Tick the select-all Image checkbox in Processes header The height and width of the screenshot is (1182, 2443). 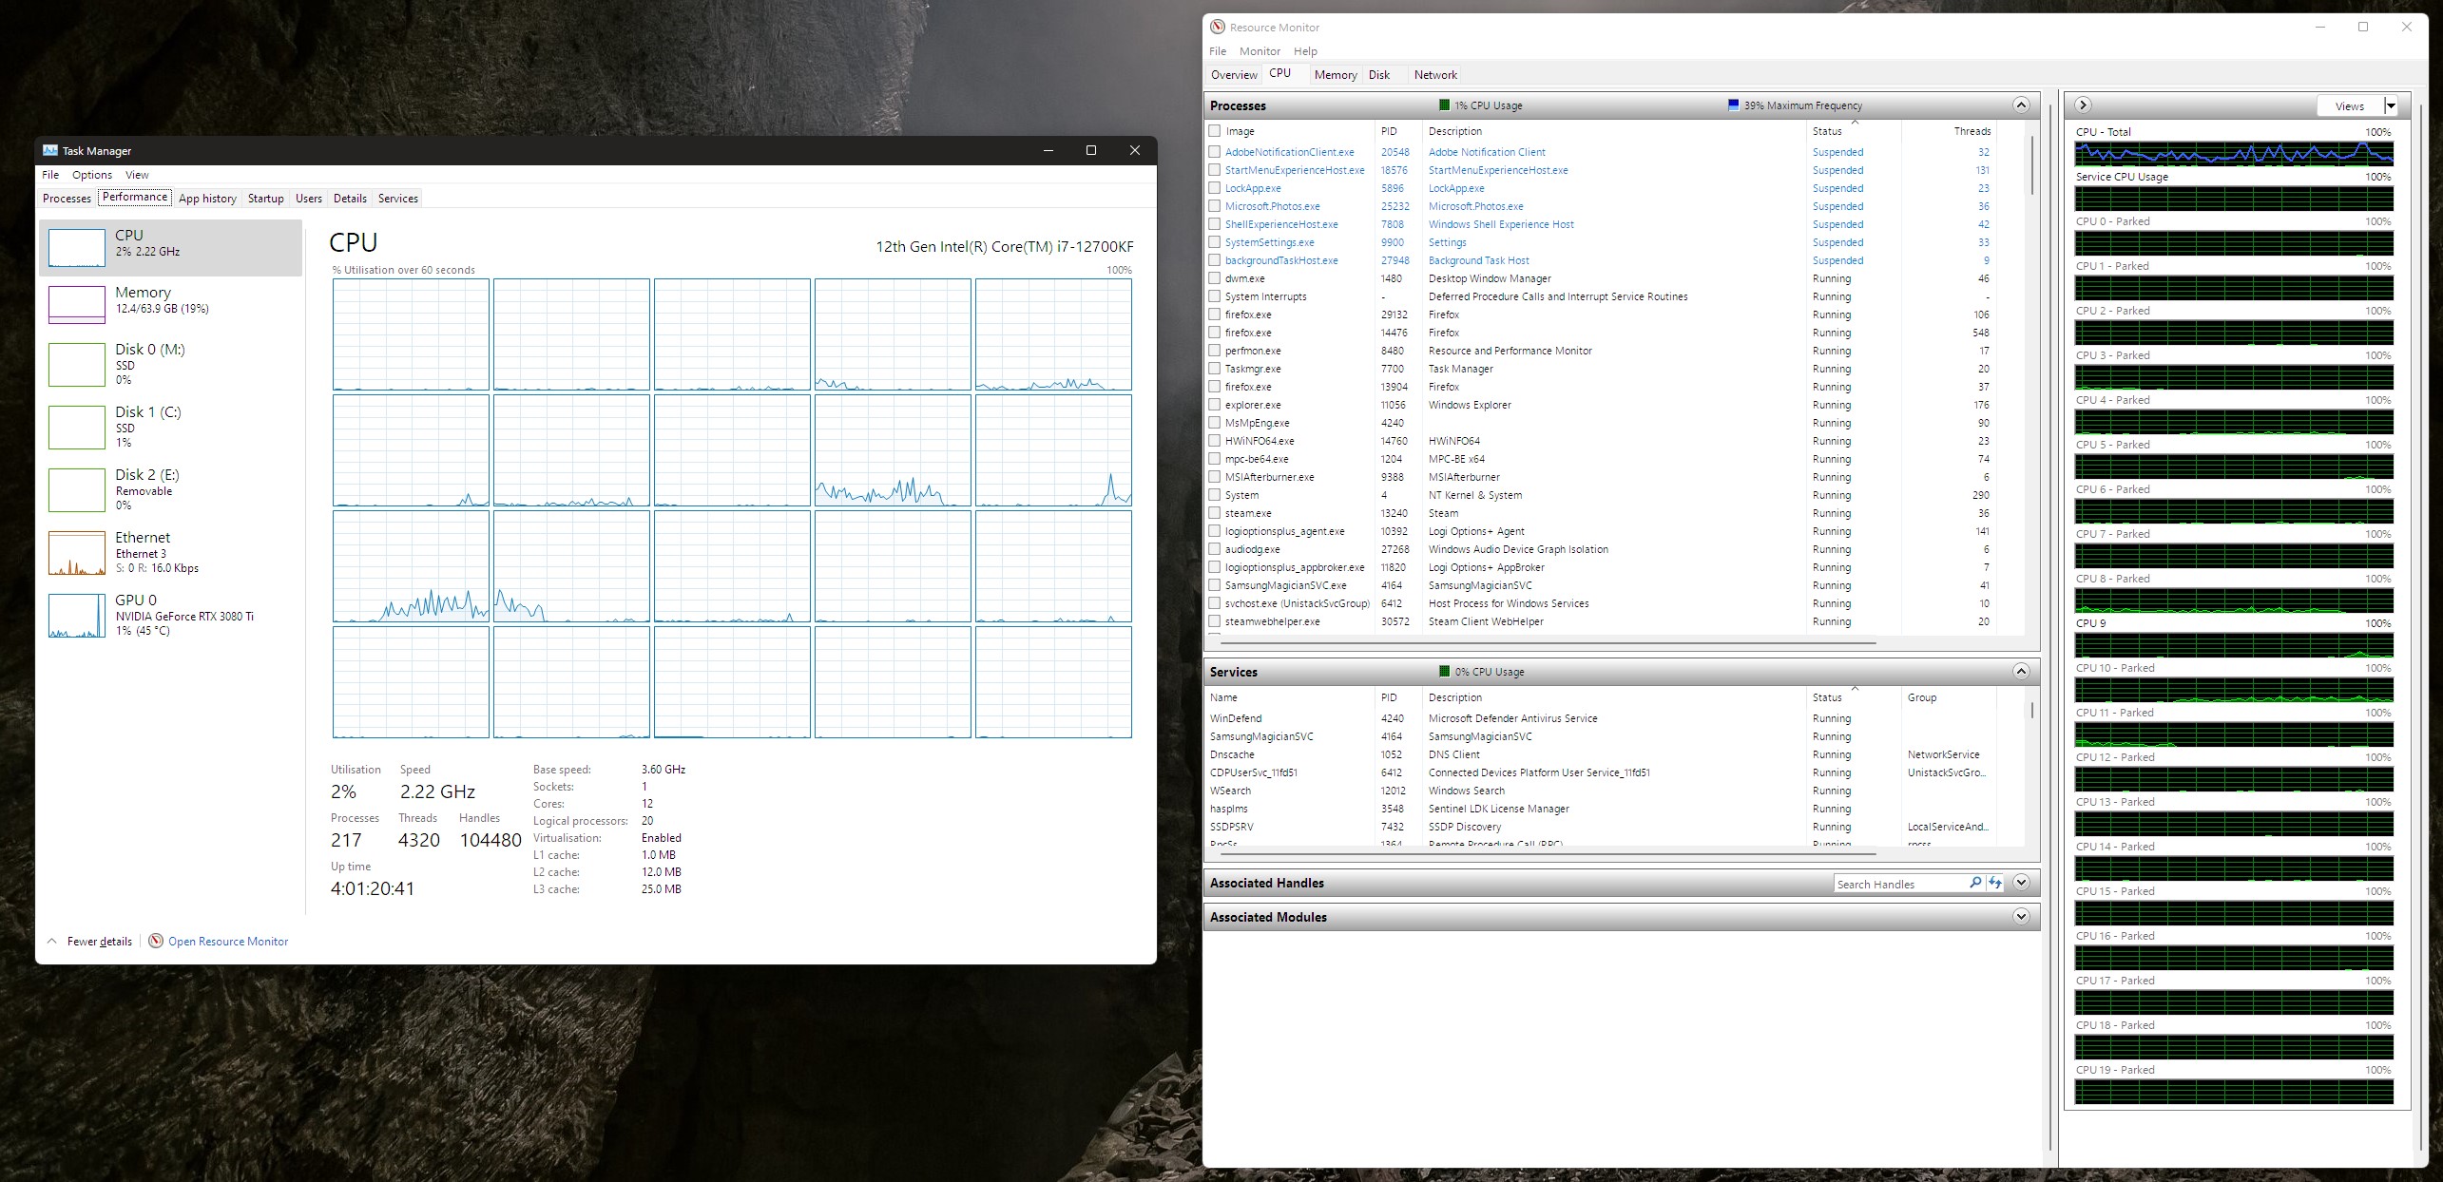coord(1215,131)
